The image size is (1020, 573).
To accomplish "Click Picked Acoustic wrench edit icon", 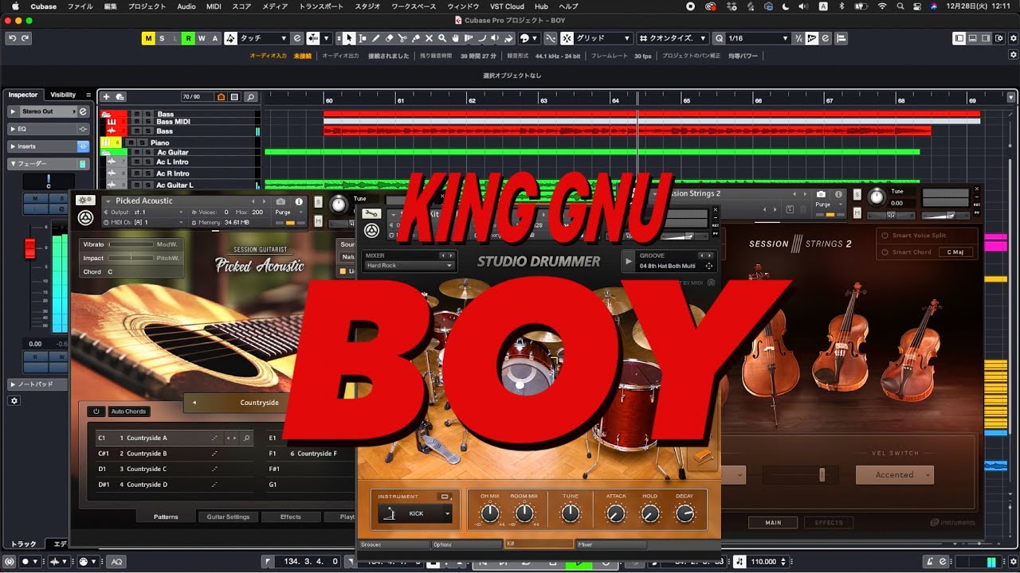I will tap(85, 201).
